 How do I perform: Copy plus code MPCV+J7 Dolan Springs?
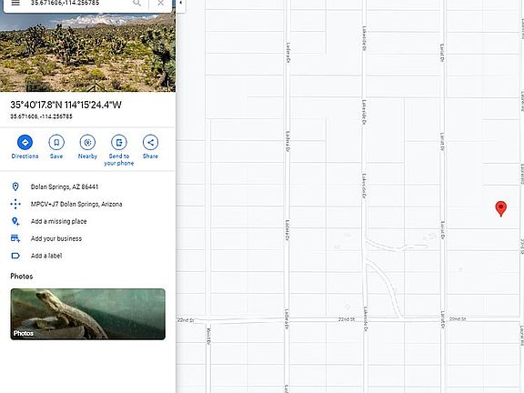(x=76, y=204)
